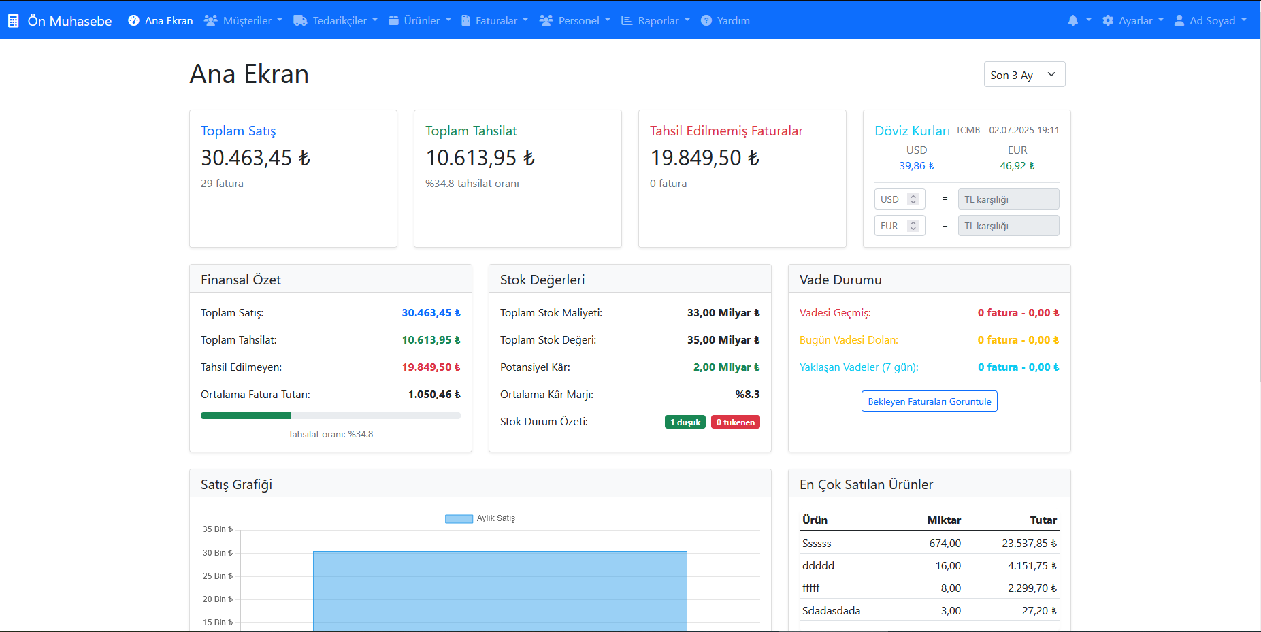Click the Yardım question mark icon

[706, 20]
